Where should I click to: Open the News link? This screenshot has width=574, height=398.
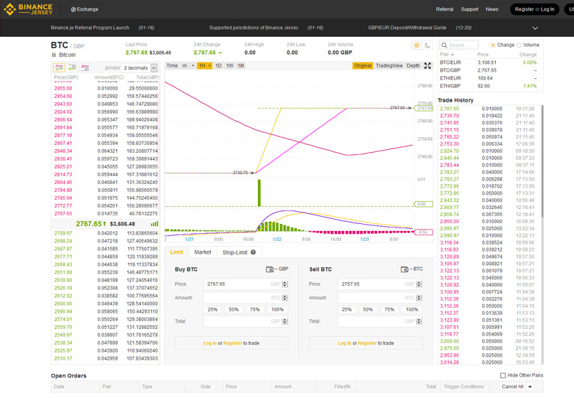click(492, 9)
